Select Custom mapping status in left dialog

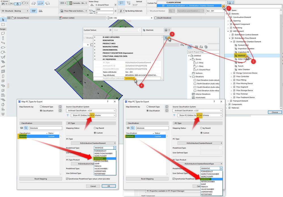coord(95,133)
